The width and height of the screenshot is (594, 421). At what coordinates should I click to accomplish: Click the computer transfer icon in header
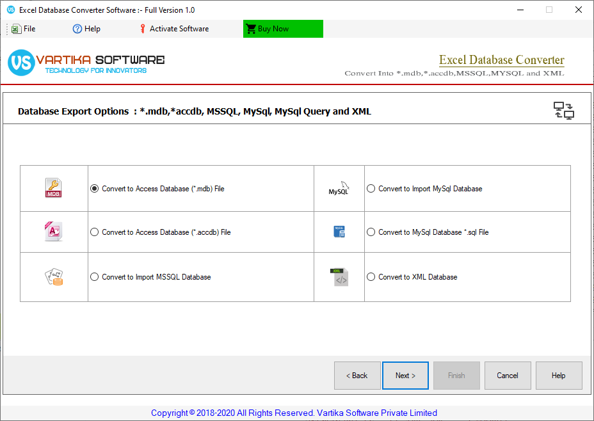(564, 111)
